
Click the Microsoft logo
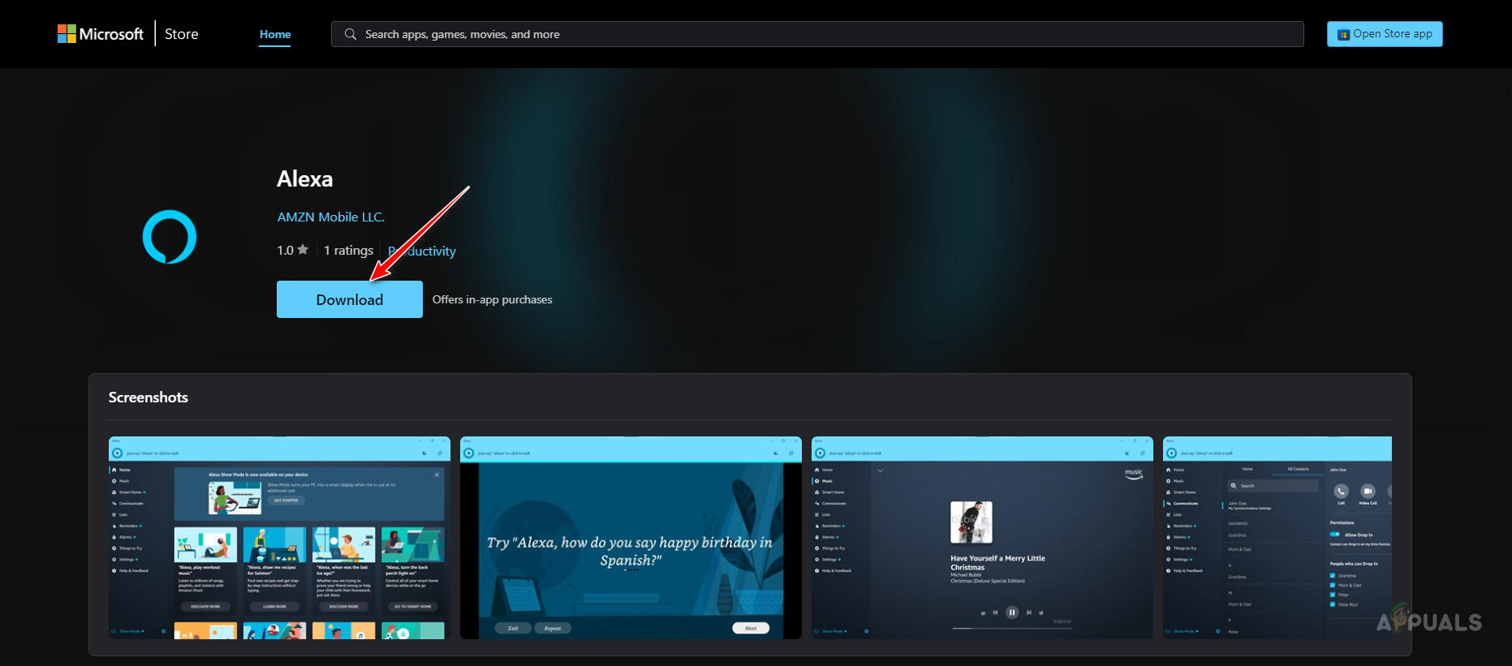pyautogui.click(x=100, y=34)
